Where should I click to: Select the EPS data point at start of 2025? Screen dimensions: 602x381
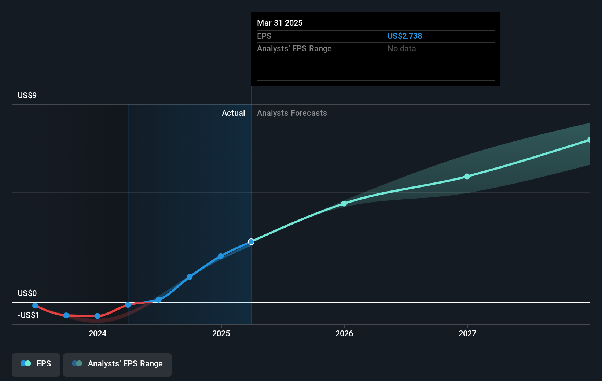[x=221, y=256]
